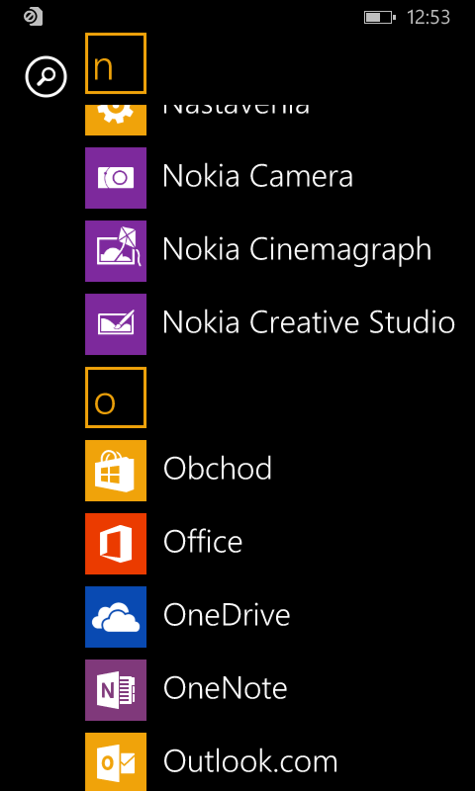Tap the Nokia Cinemagraph label
This screenshot has height=791, width=475.
click(x=297, y=251)
